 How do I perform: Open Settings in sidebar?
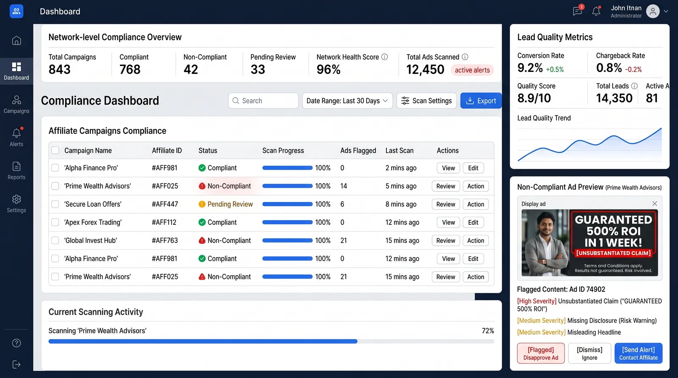tap(17, 204)
